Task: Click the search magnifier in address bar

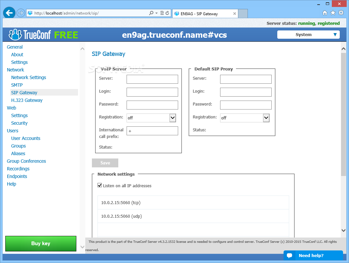Action: [151, 13]
